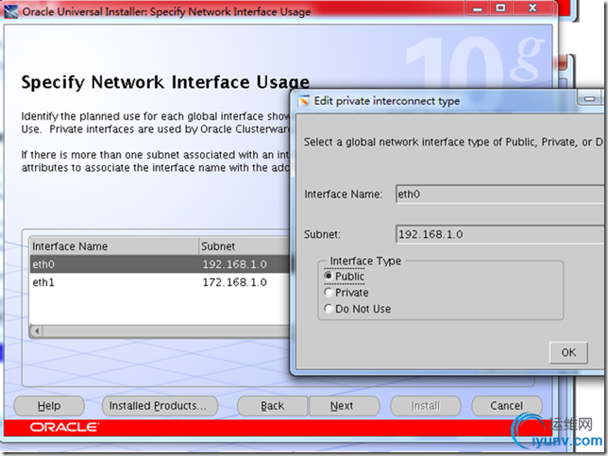Open the Installed Products list
Screen dimensions: 608x456
click(x=160, y=406)
